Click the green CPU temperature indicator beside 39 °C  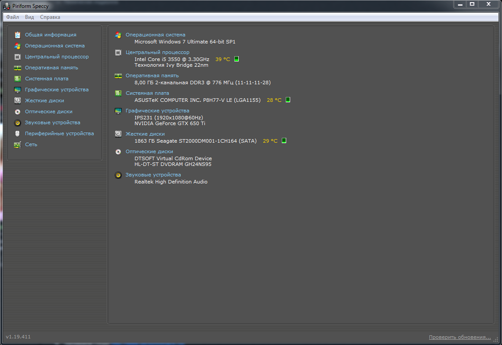coord(236,59)
